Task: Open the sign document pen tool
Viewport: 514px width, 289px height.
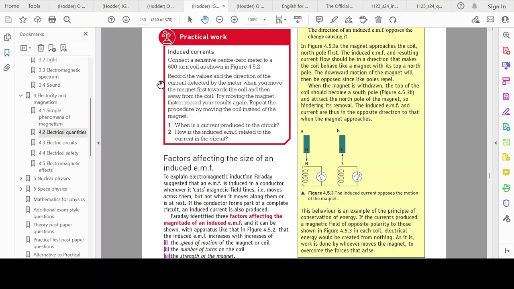Action: pos(349,20)
